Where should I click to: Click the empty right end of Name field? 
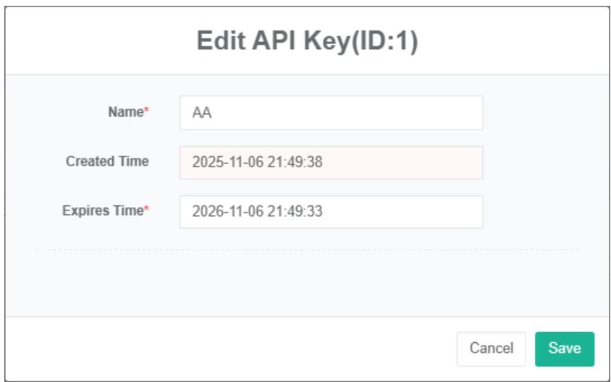[x=434, y=113]
